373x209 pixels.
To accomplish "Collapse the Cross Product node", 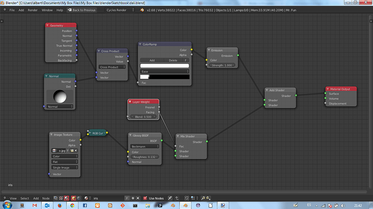I will click(x=99, y=51).
